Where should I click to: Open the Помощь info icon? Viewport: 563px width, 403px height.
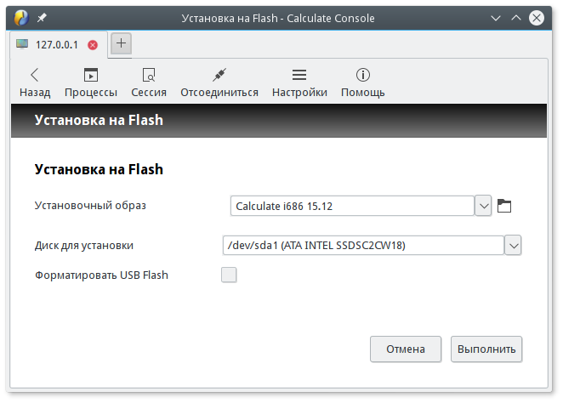(363, 75)
